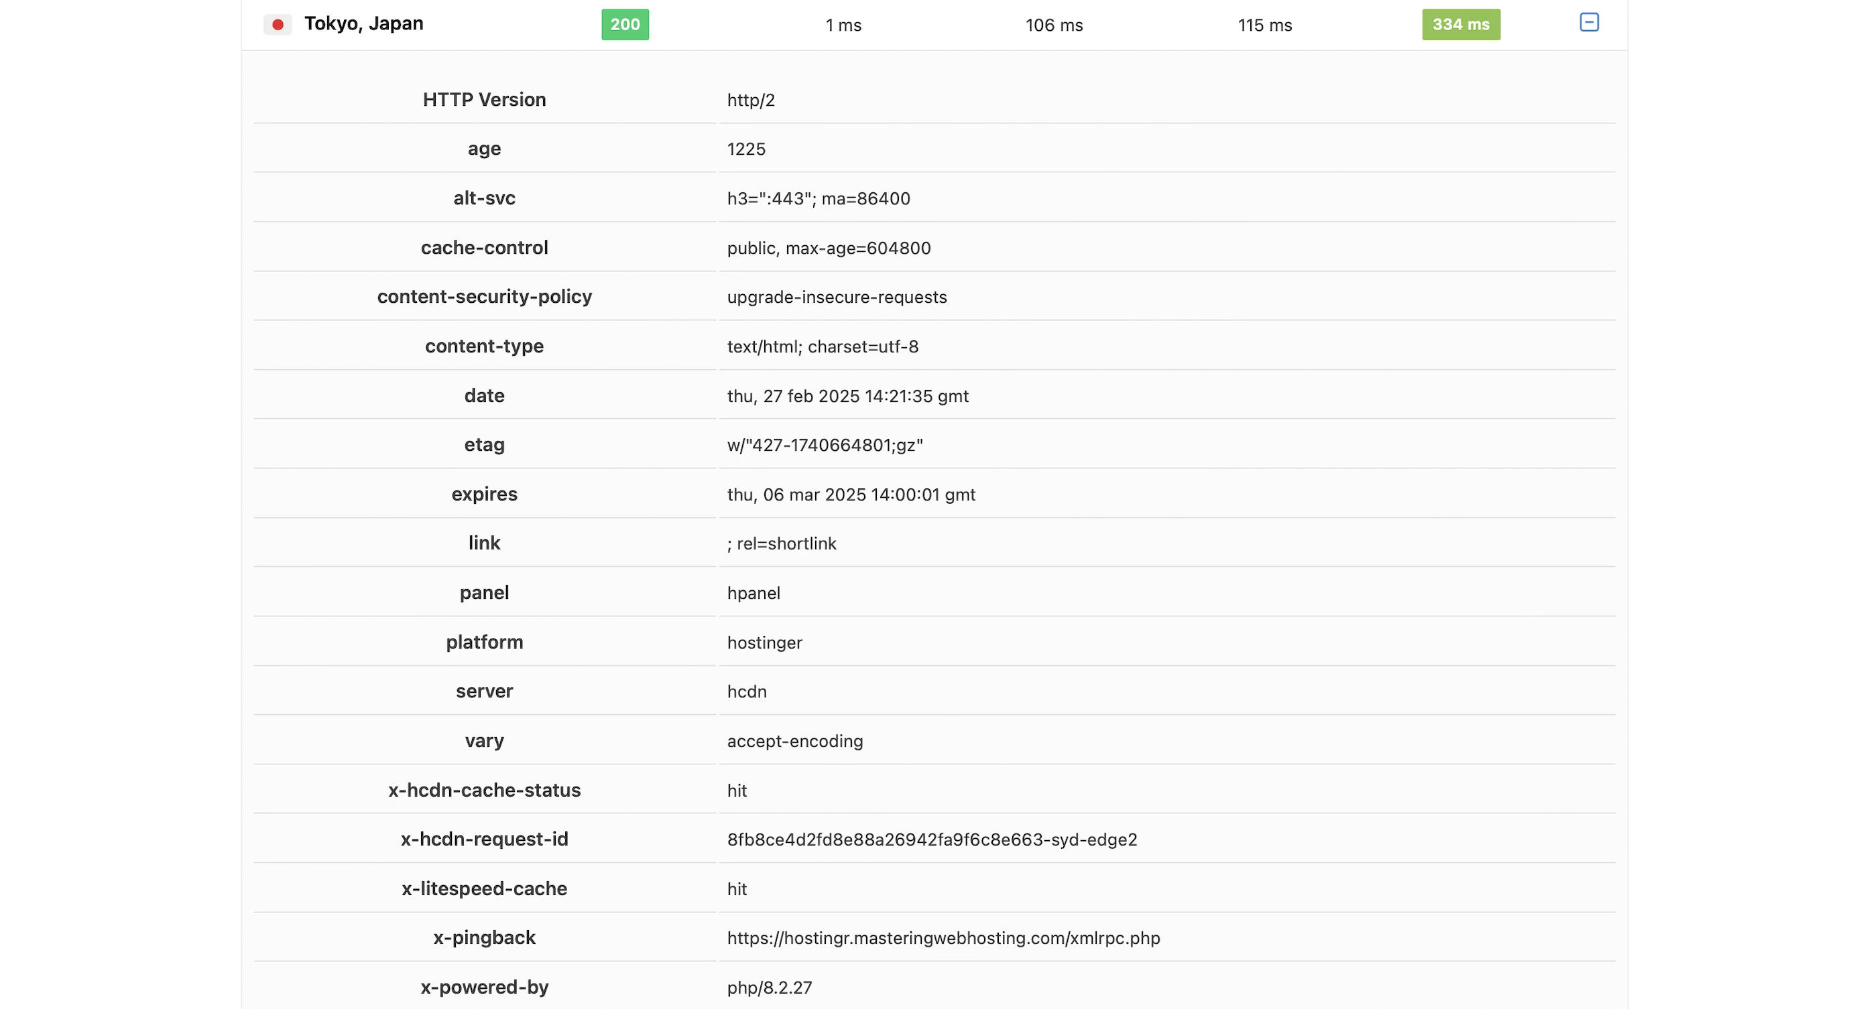Click the 115 ms timing value
1869x1009 pixels.
1264,25
